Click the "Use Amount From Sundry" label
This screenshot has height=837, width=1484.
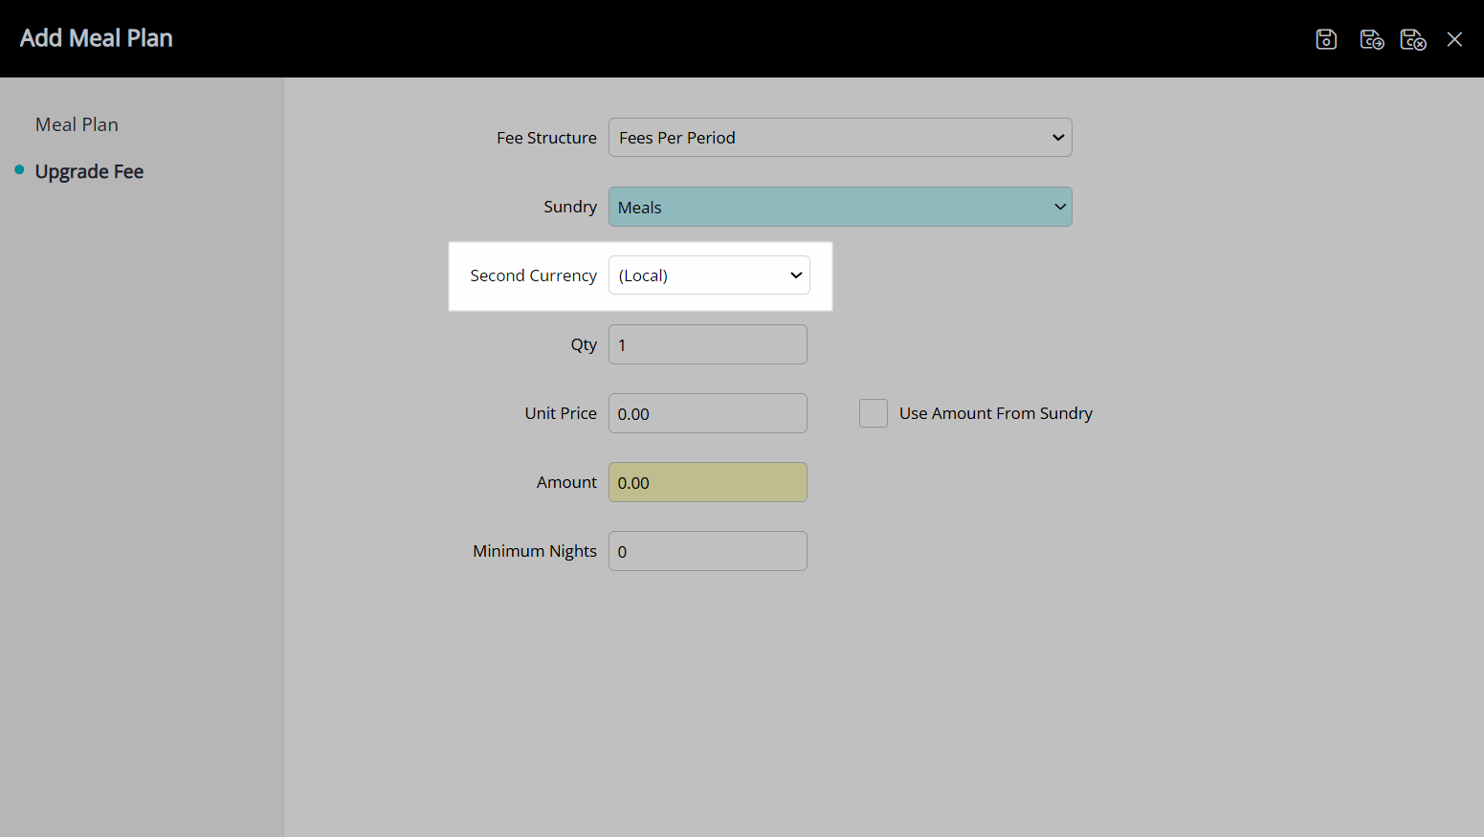tap(996, 413)
